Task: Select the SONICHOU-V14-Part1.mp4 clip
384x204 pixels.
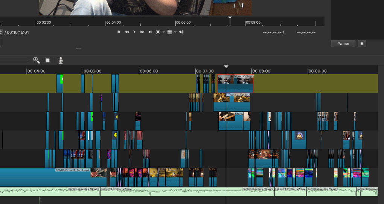Action: (x=53, y=177)
